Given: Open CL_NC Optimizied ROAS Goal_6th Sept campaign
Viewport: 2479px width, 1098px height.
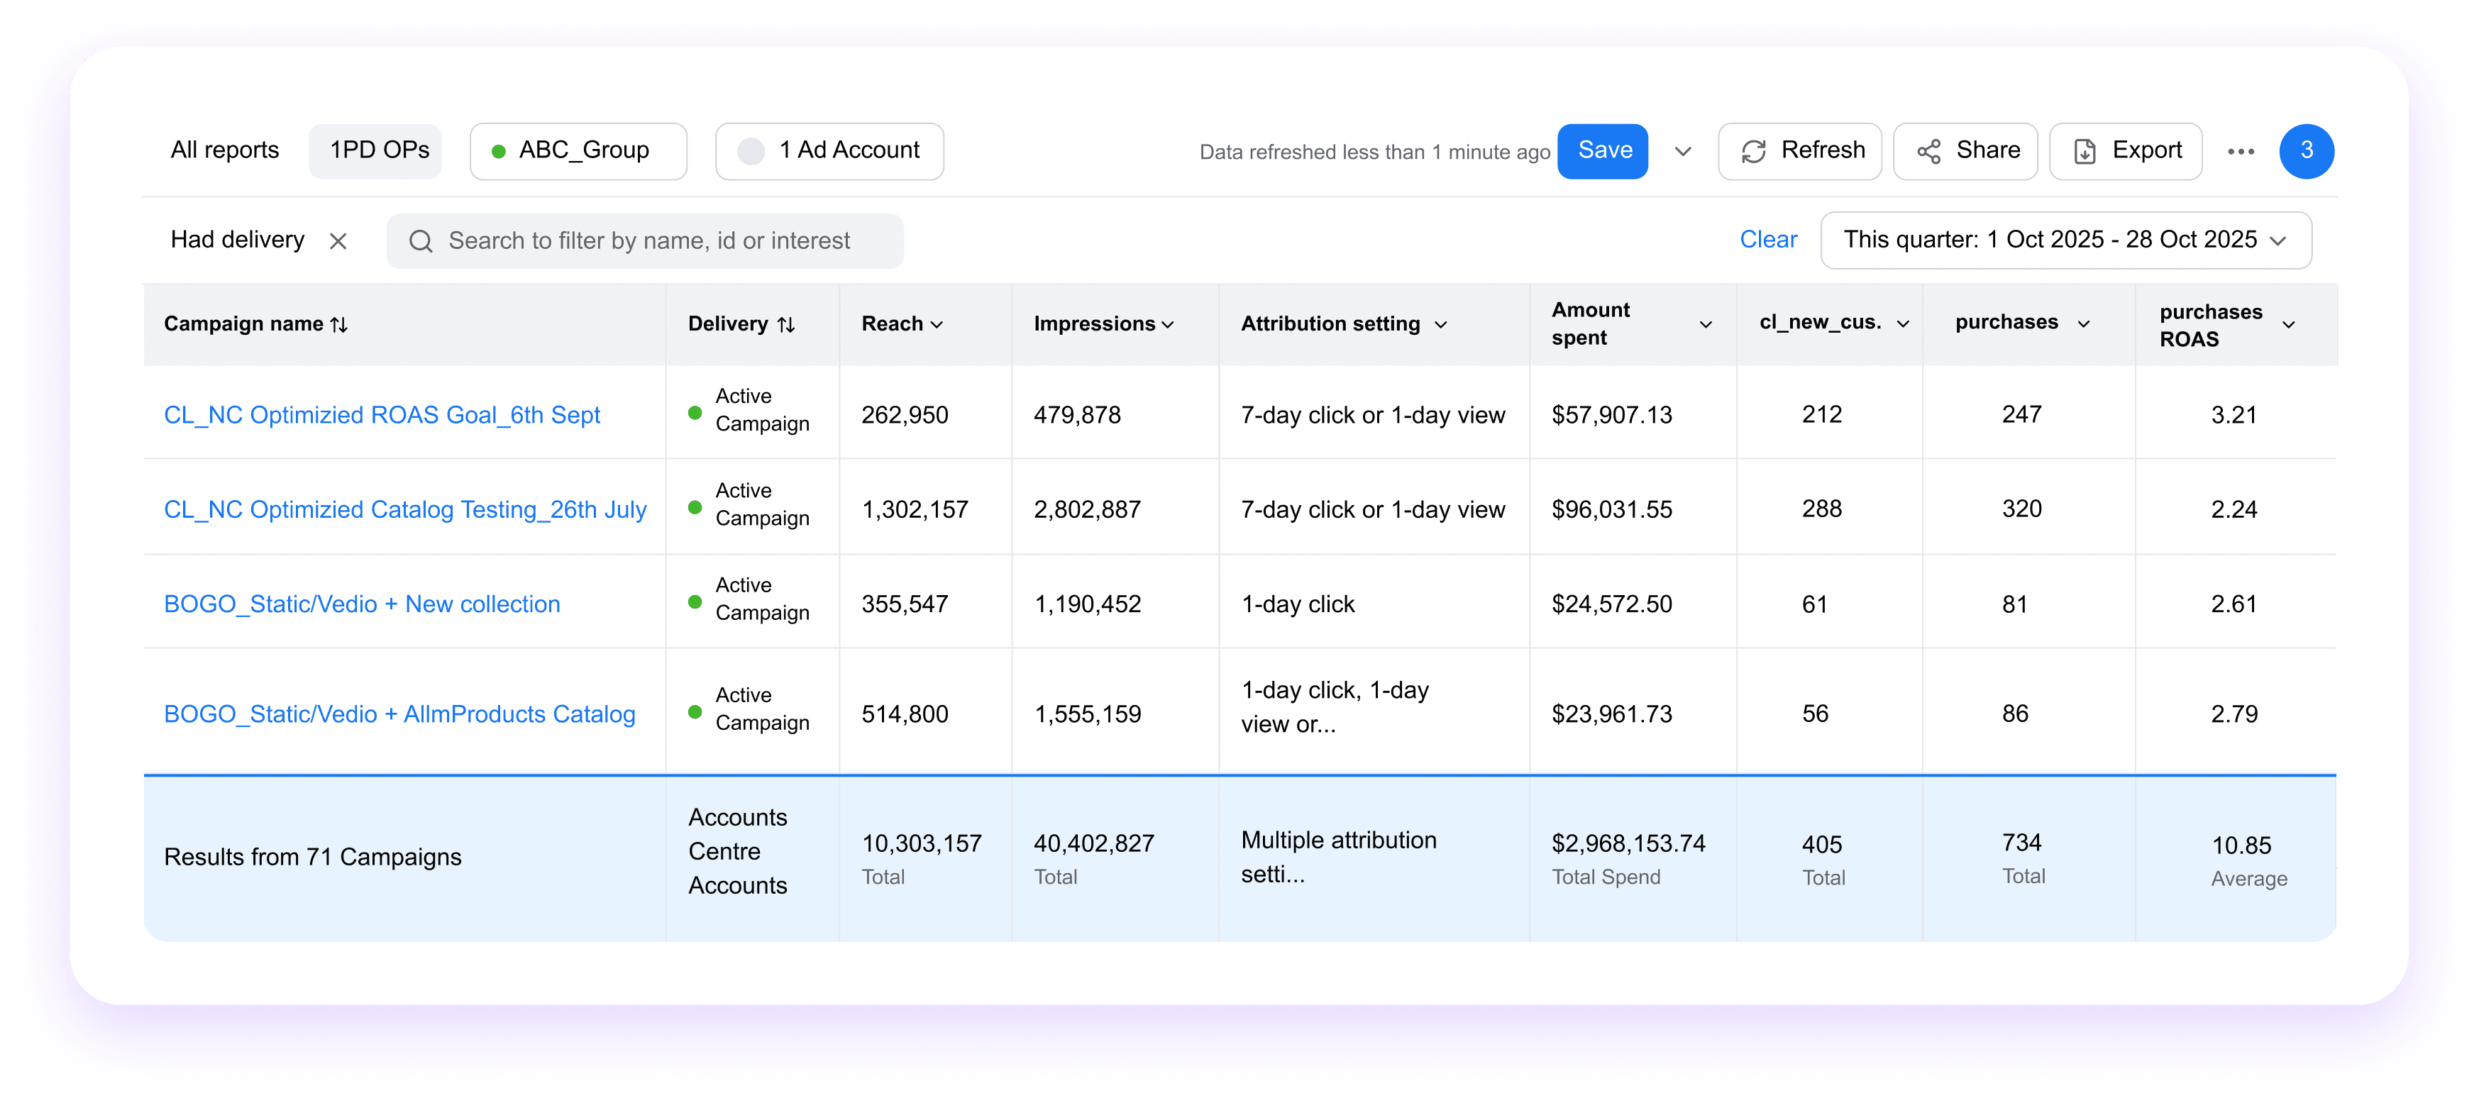Looking at the screenshot, I should click(x=381, y=415).
